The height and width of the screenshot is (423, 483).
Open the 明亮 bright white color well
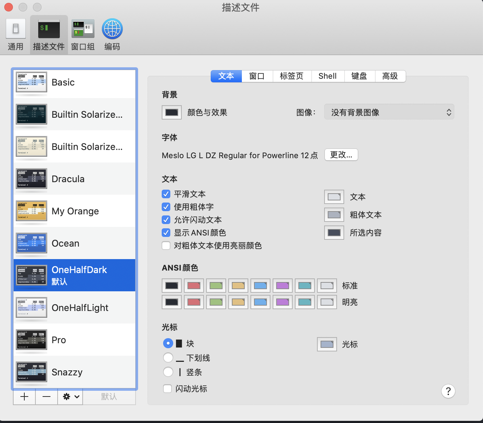[x=327, y=302]
